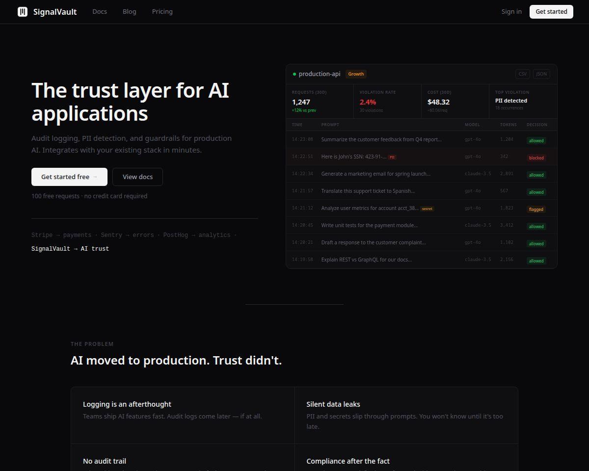Click the orange secret tag badge
The image size is (589, 471).
(427, 209)
